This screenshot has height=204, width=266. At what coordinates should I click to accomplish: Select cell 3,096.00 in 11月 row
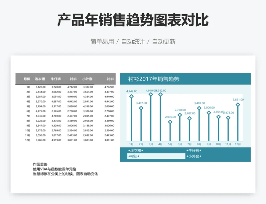point(41,135)
